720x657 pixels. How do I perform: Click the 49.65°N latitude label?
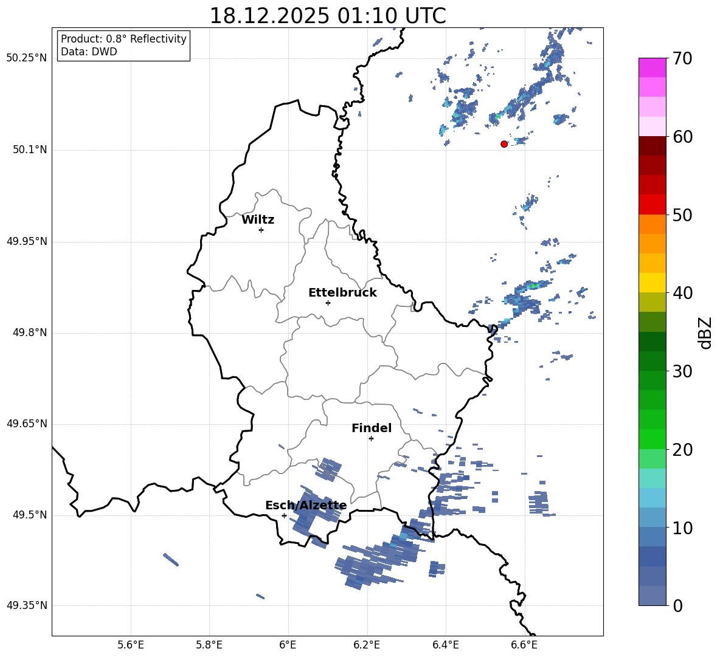coord(27,424)
